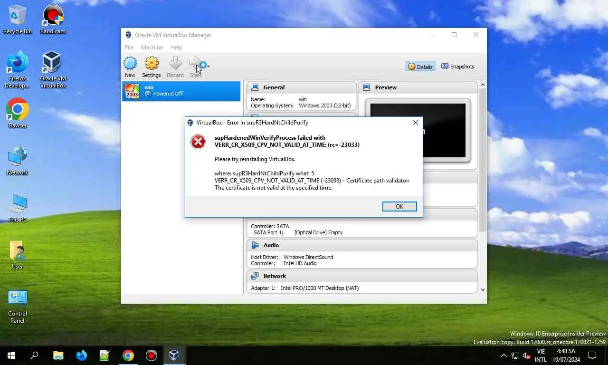This screenshot has height=365, width=608.
Task: Click the VirtualBox taskbar button
Action: (x=174, y=355)
